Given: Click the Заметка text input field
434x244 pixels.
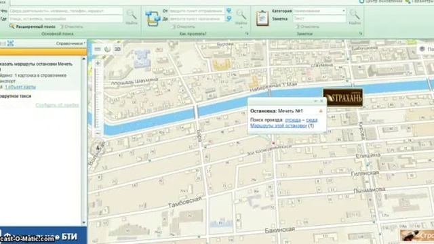Looking at the screenshot, I should coord(319,18).
